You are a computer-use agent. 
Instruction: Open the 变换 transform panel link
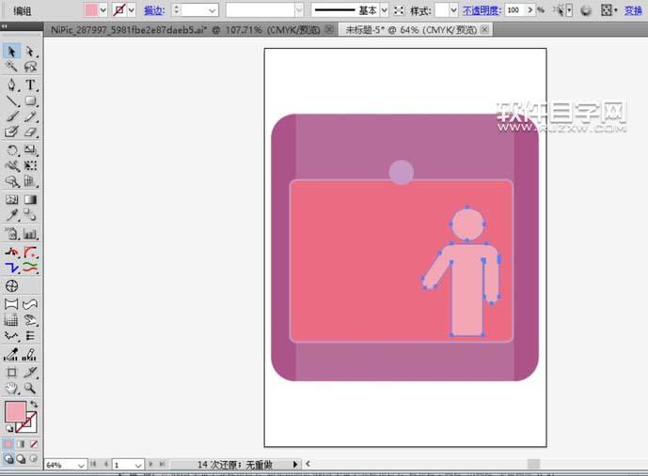633,10
